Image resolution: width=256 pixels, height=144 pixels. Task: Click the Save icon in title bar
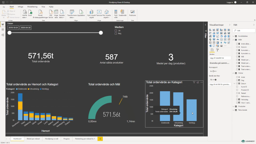click(x=3, y=2)
